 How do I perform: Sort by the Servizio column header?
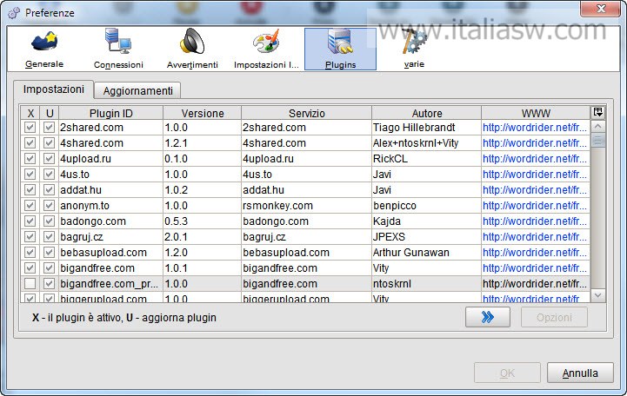(x=307, y=113)
